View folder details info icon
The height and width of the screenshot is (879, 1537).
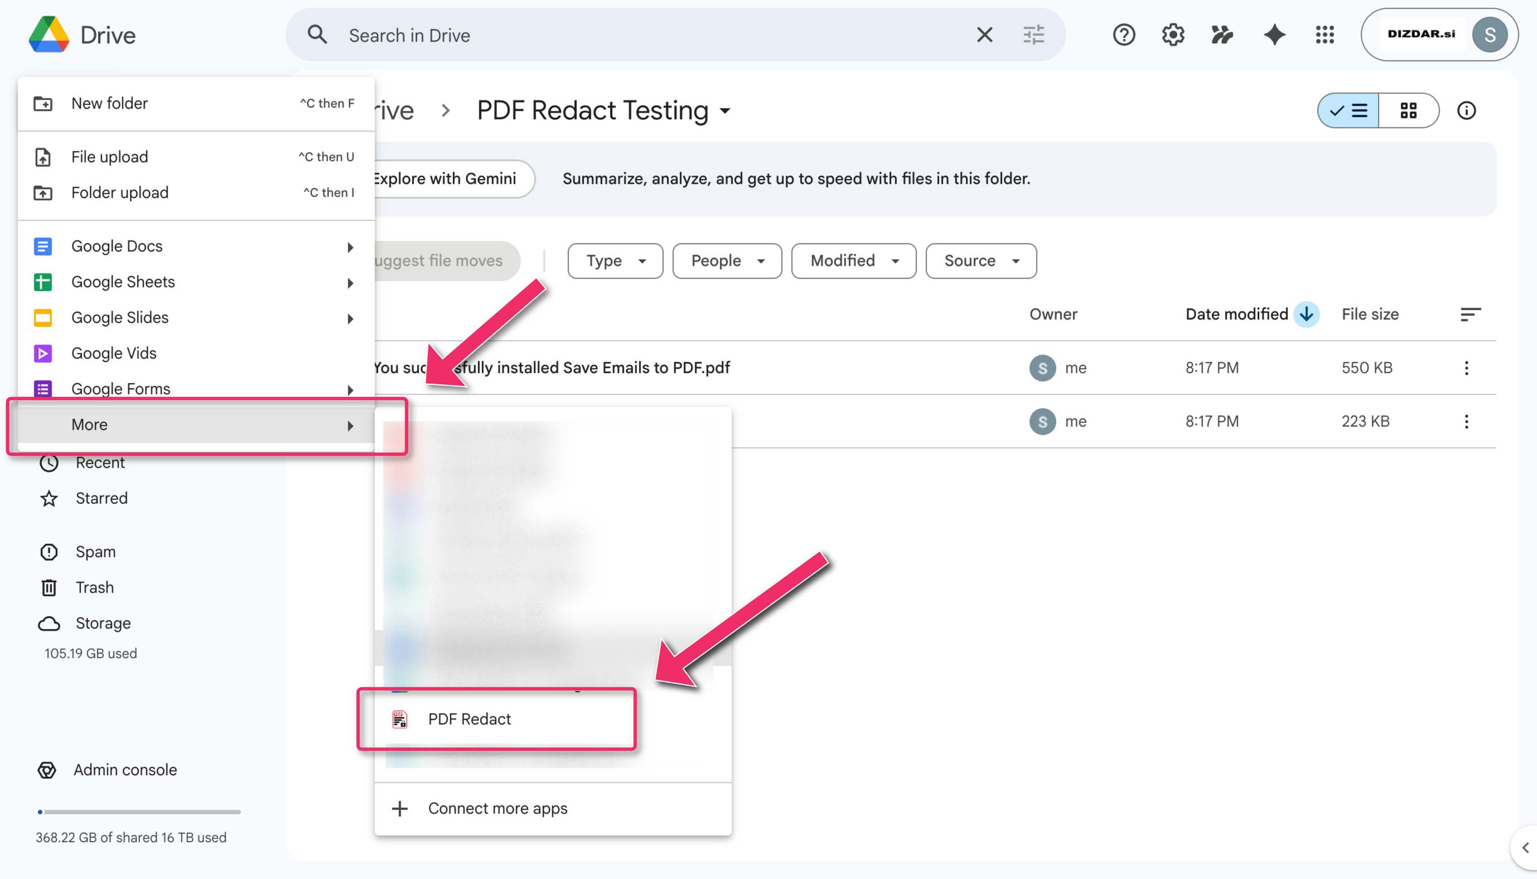1466,110
